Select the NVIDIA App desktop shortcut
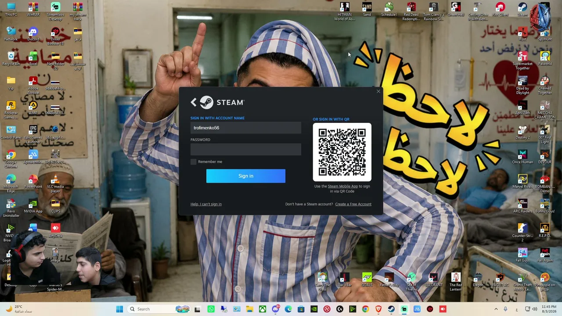The width and height of the screenshot is (562, 316). [x=33, y=206]
